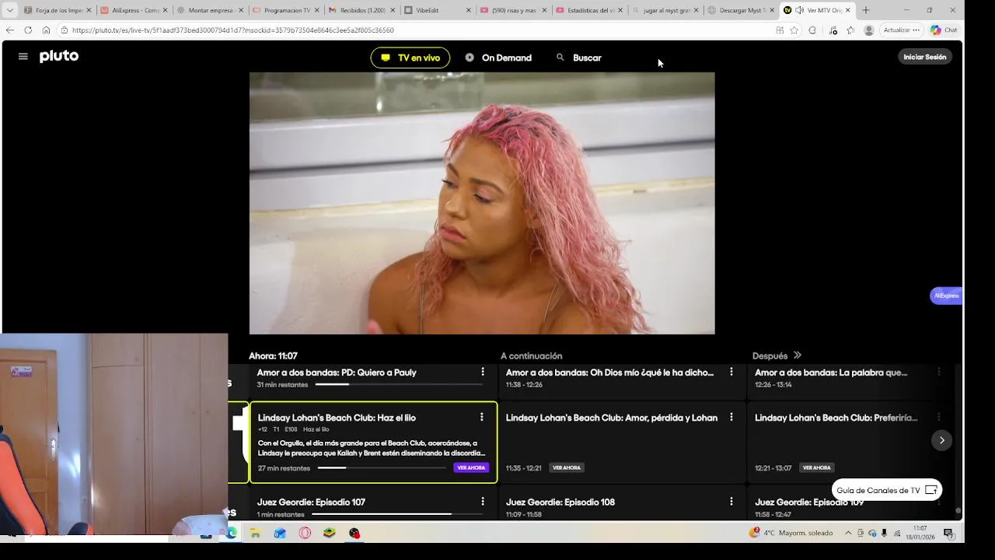Open tab search dropdown arrow
995x560 pixels.
point(9,10)
